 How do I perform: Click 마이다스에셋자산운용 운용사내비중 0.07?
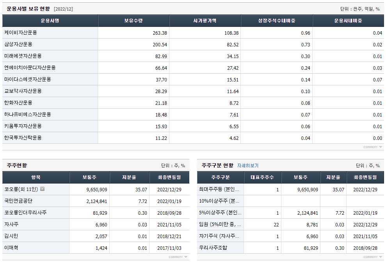click(x=377, y=79)
